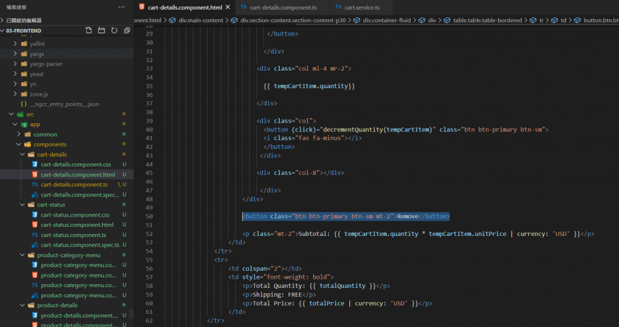Click tempCartItem.quantity interpolation on line 35
The image size is (619, 327).
tap(309, 86)
